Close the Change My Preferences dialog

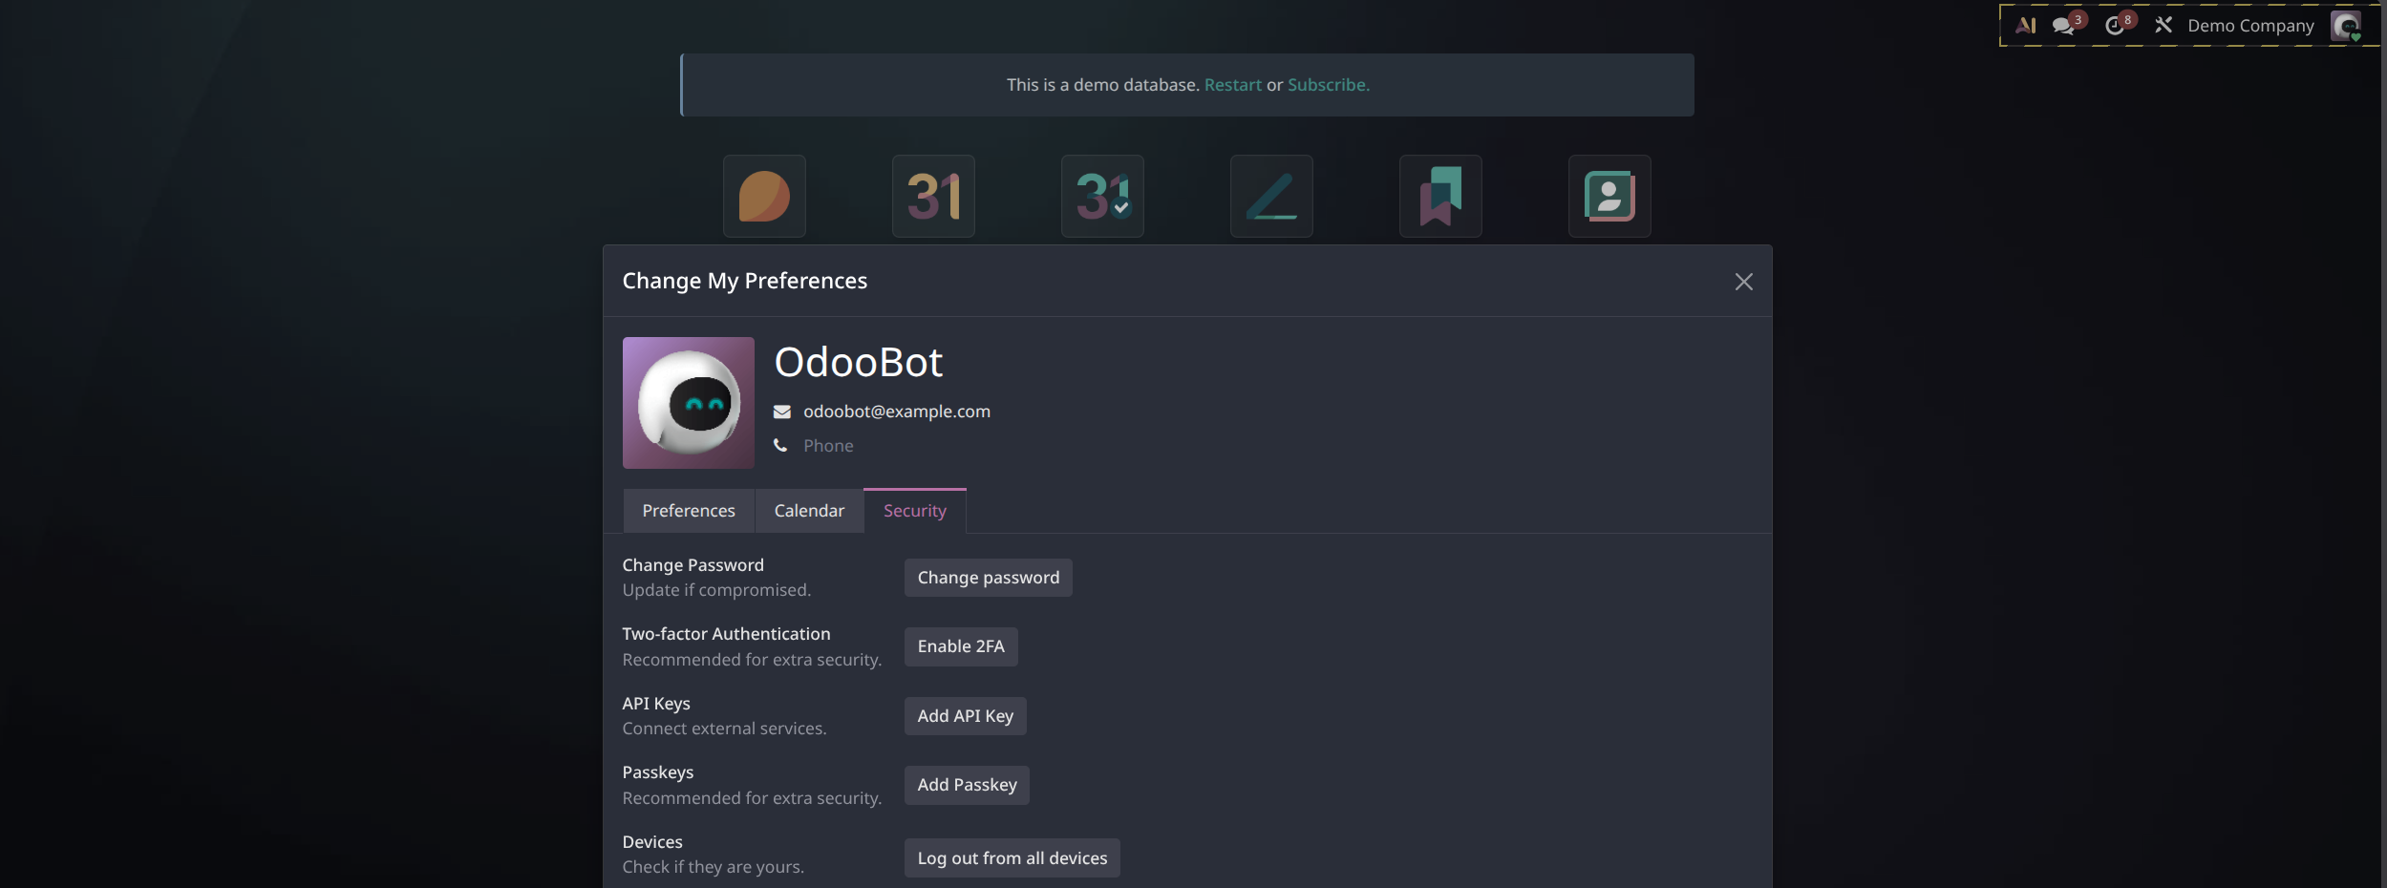pos(1743,282)
